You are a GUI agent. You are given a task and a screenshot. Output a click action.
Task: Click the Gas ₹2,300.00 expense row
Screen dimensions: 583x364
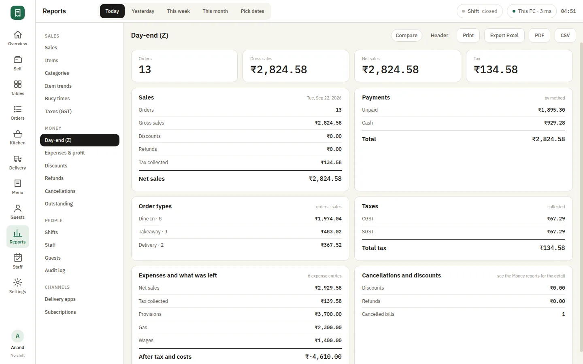(x=240, y=328)
